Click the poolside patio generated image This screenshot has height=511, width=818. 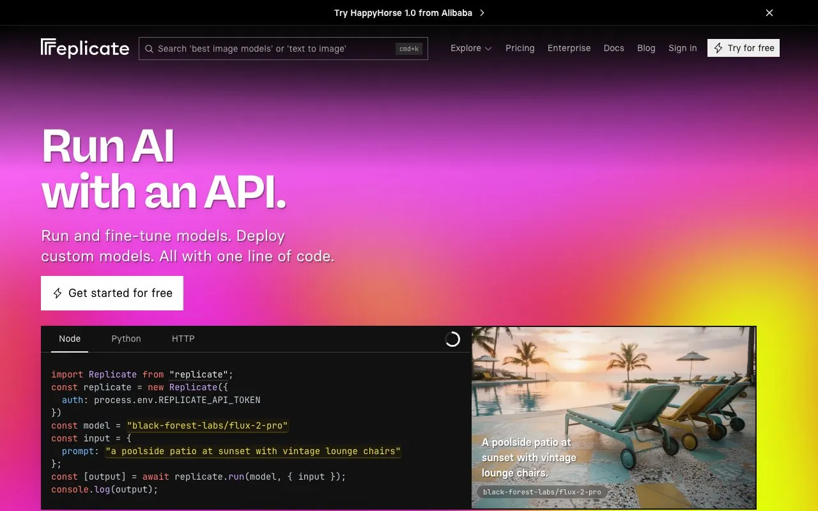click(x=613, y=417)
